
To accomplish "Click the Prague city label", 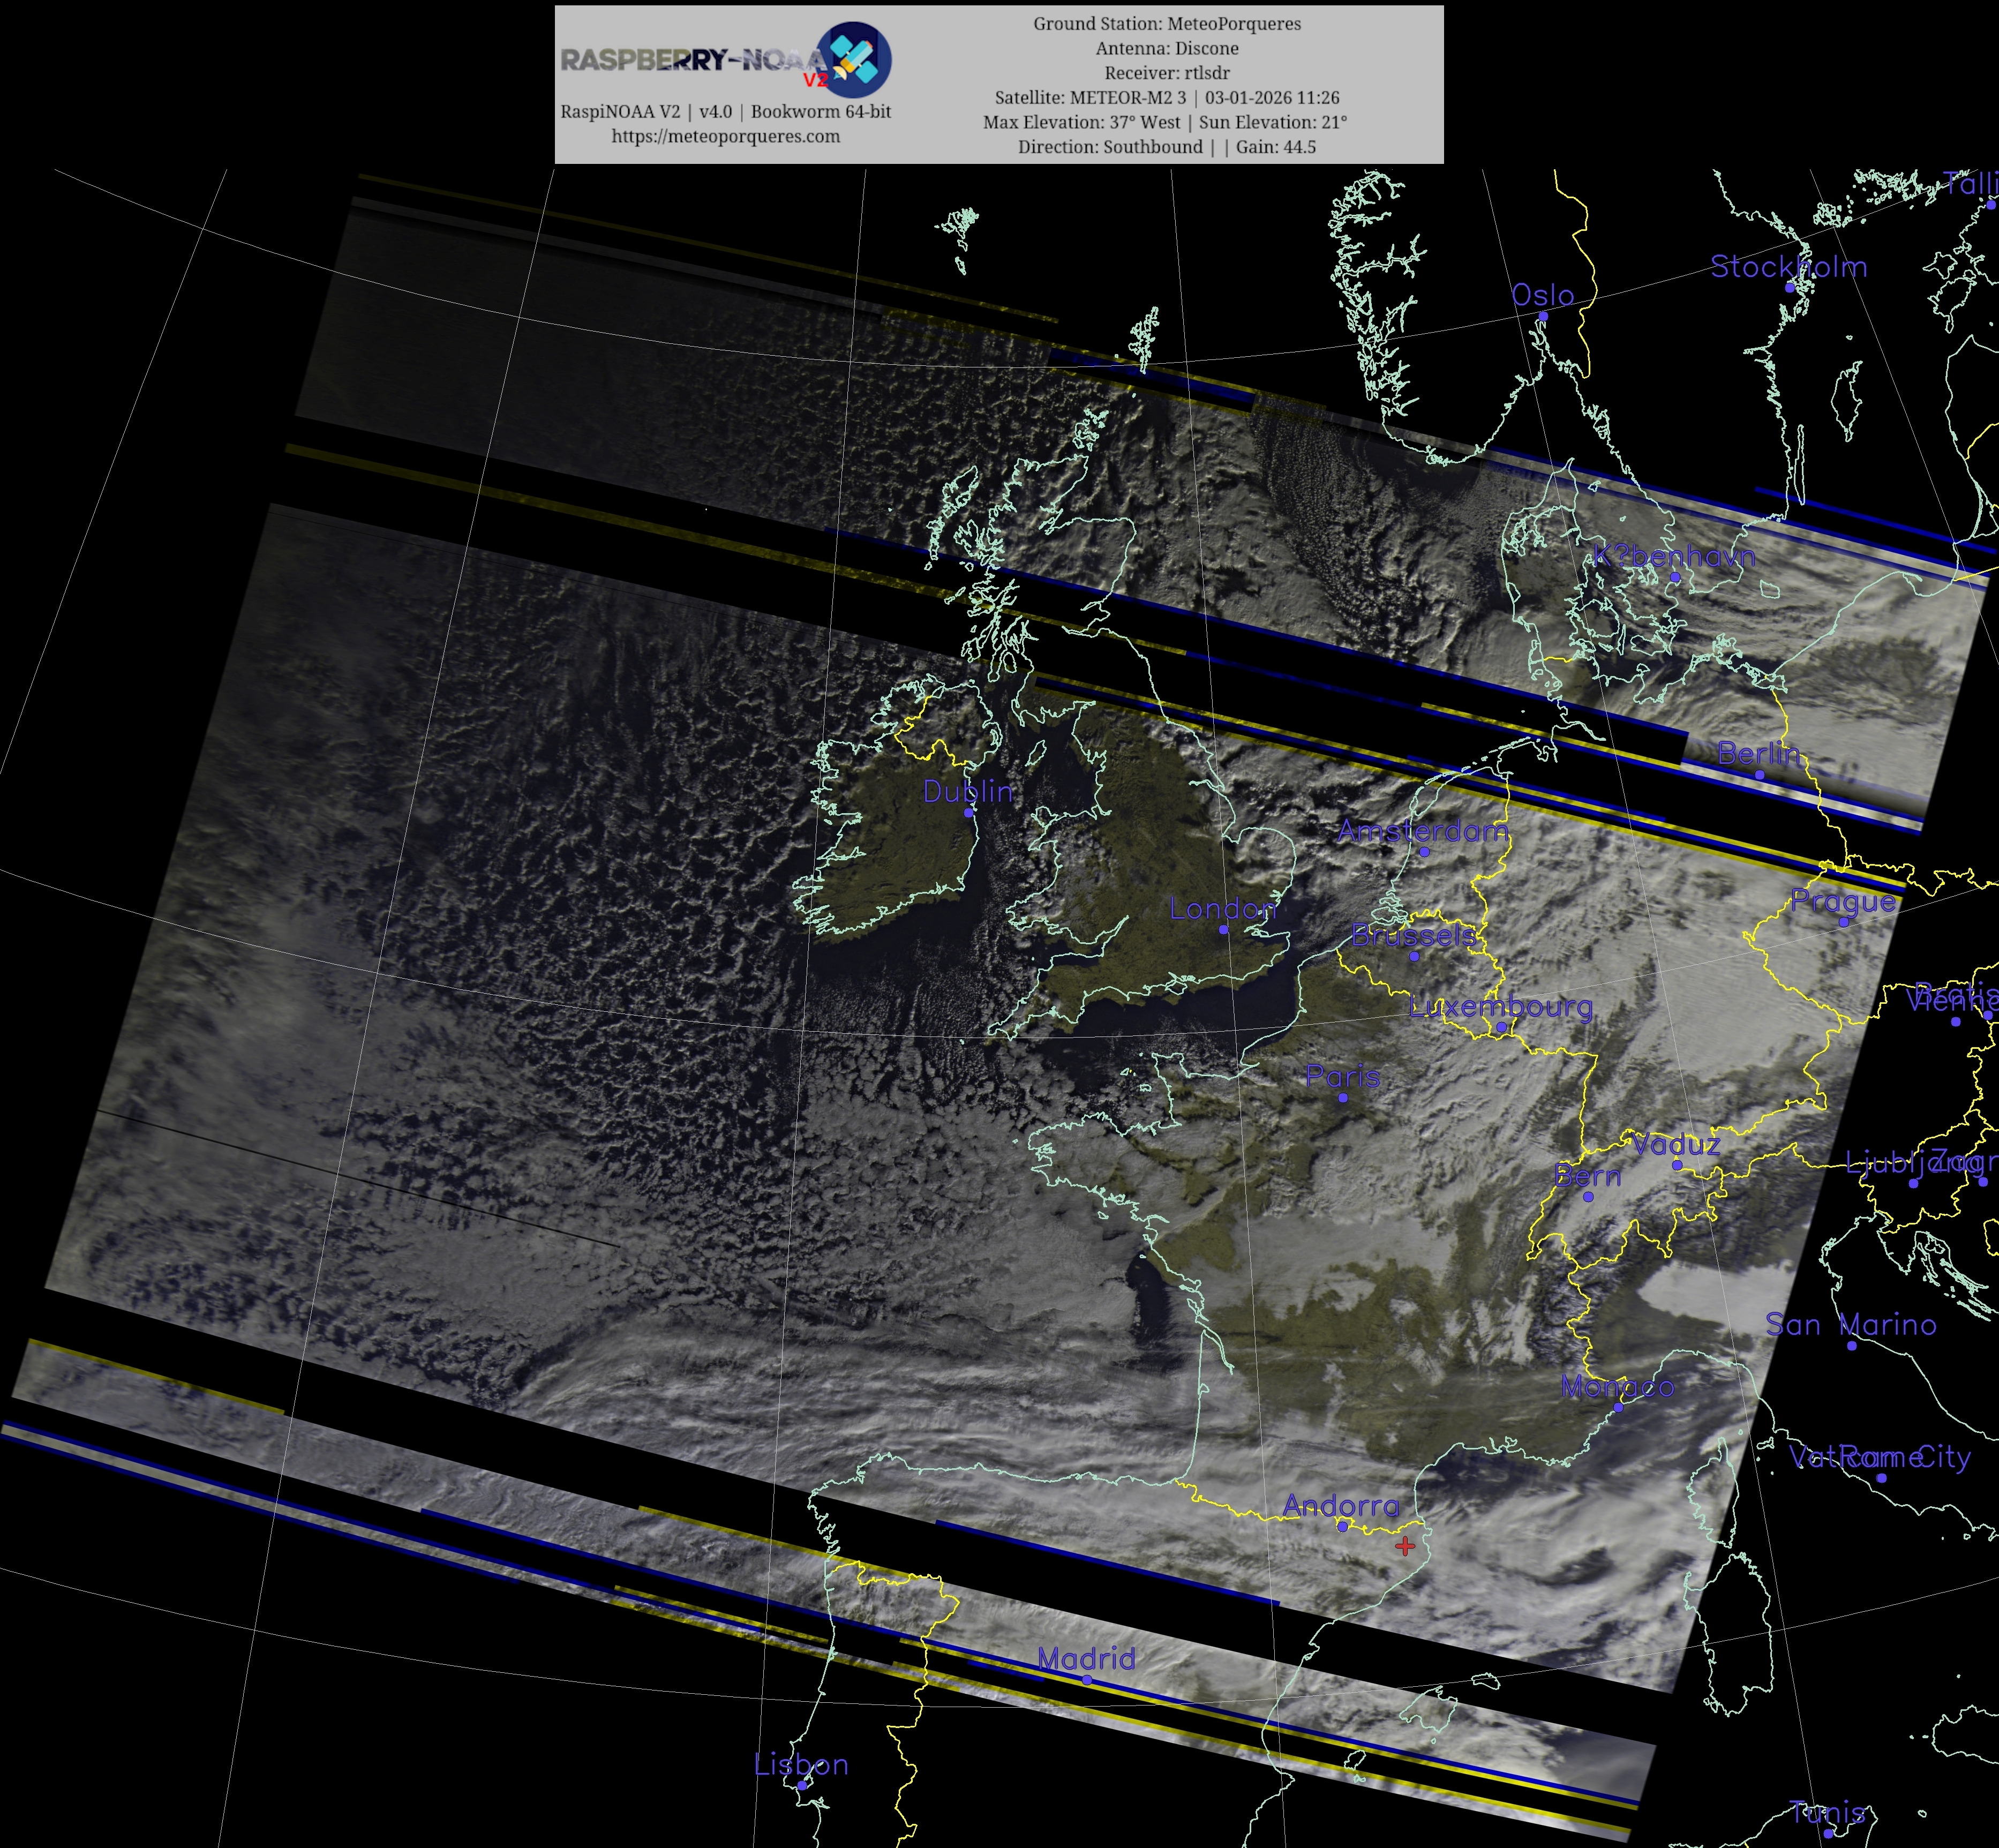I will tap(1842, 901).
